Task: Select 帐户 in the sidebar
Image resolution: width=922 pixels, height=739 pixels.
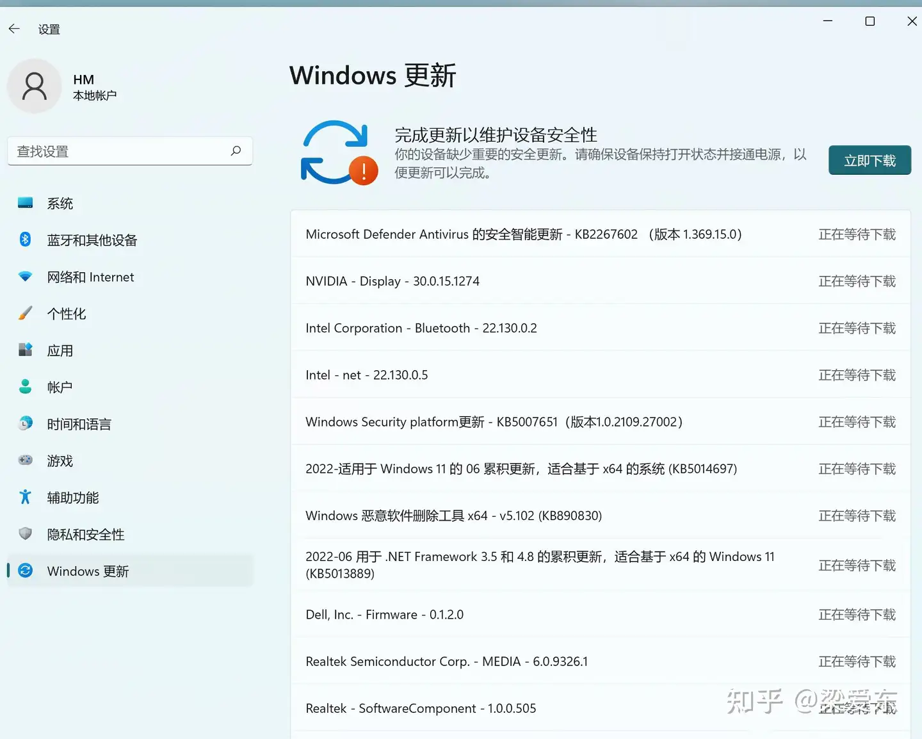Action: (x=130, y=387)
